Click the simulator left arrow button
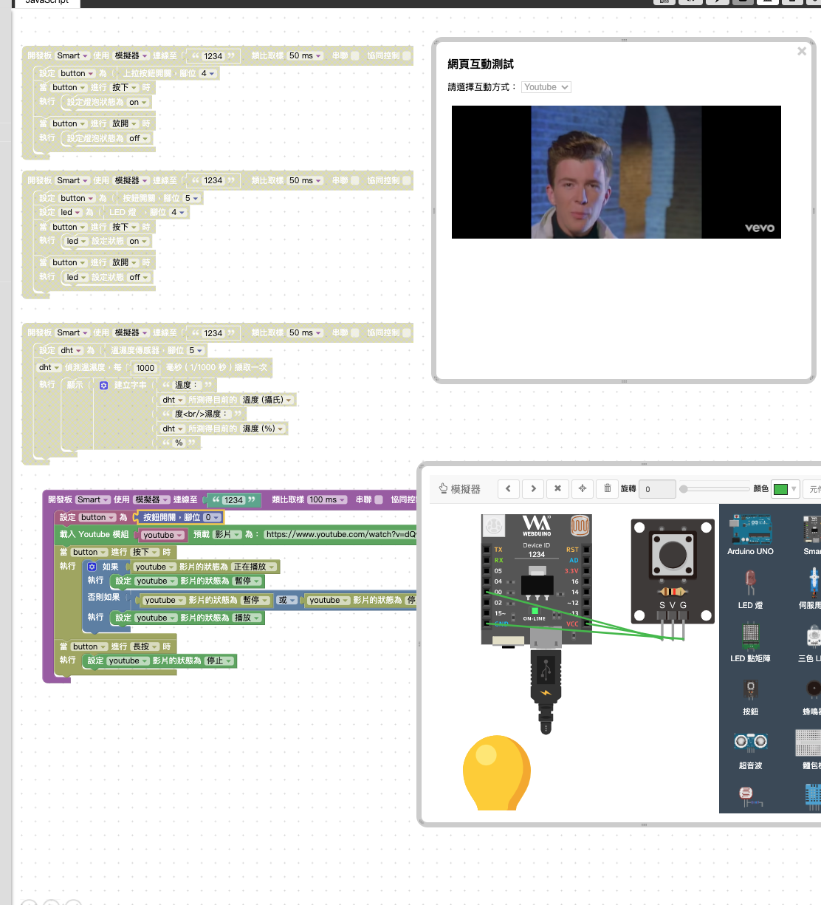The height and width of the screenshot is (905, 821). click(x=509, y=488)
